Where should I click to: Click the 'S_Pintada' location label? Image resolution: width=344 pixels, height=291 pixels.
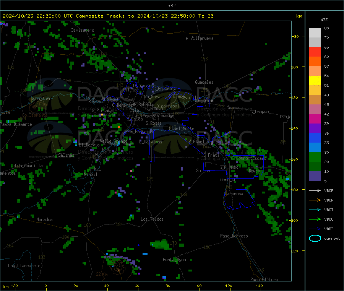tap(102, 110)
